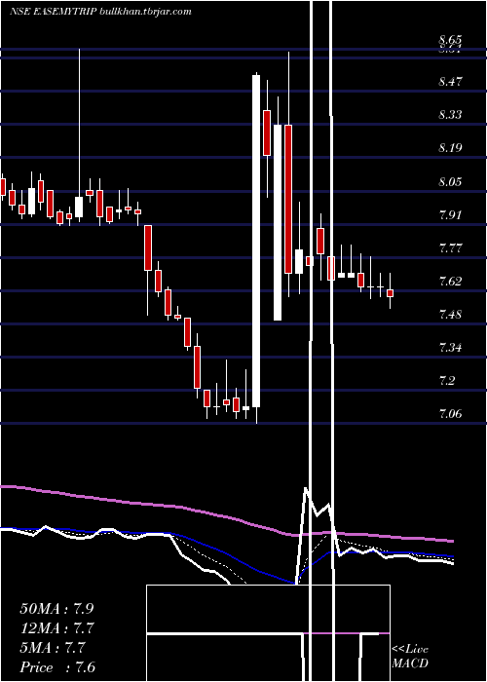Viewport: 487px width, 682px height.
Task: Select the 7.06 price axis label
Action: tap(450, 414)
